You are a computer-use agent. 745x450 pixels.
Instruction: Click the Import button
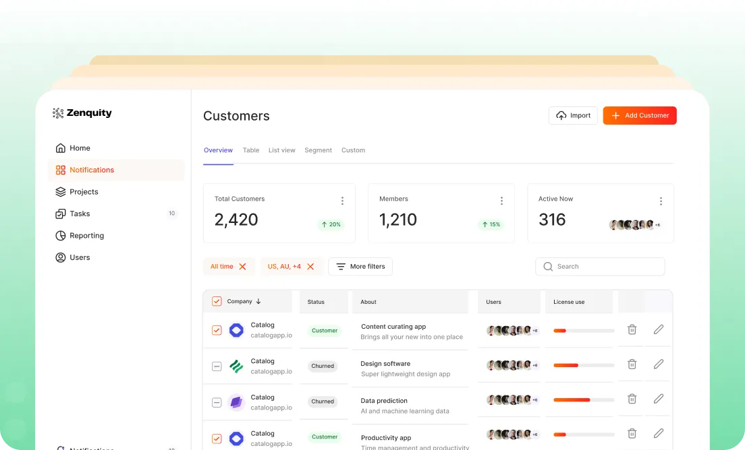573,115
